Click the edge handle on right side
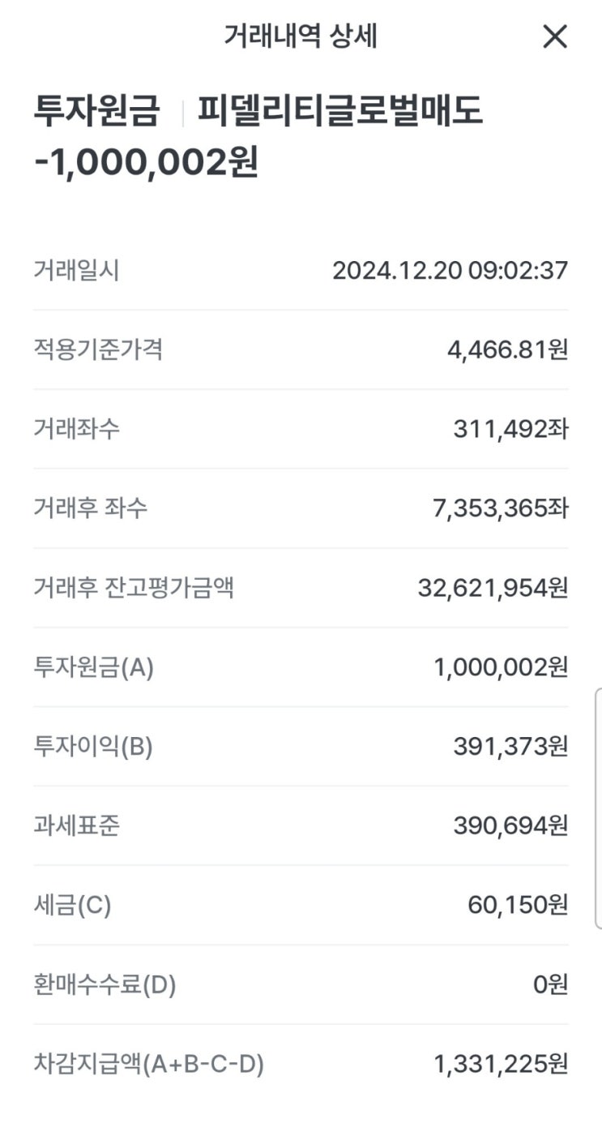602x1136 pixels. (x=598, y=808)
